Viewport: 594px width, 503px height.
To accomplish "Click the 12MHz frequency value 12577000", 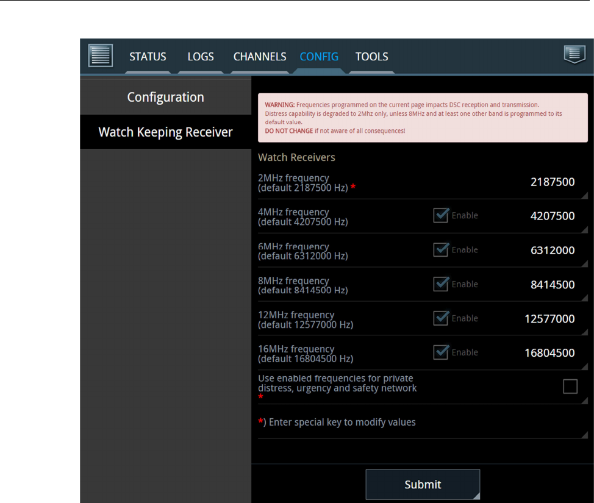I will [x=549, y=319].
